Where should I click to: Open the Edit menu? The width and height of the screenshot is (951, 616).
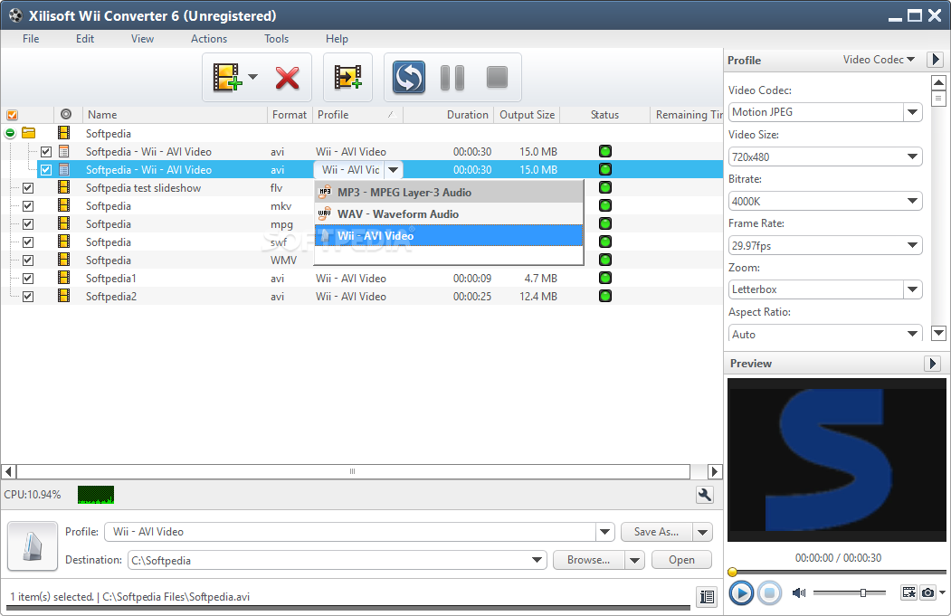click(x=85, y=39)
